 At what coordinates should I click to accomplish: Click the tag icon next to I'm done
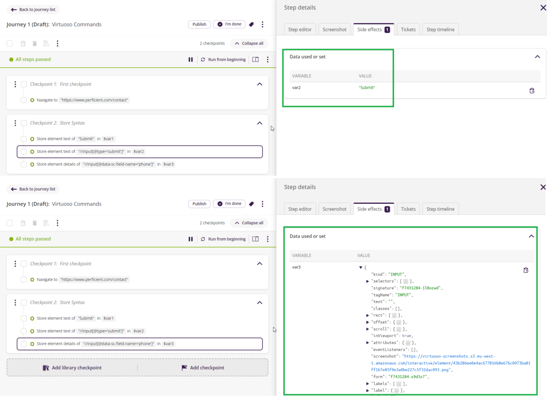click(251, 24)
